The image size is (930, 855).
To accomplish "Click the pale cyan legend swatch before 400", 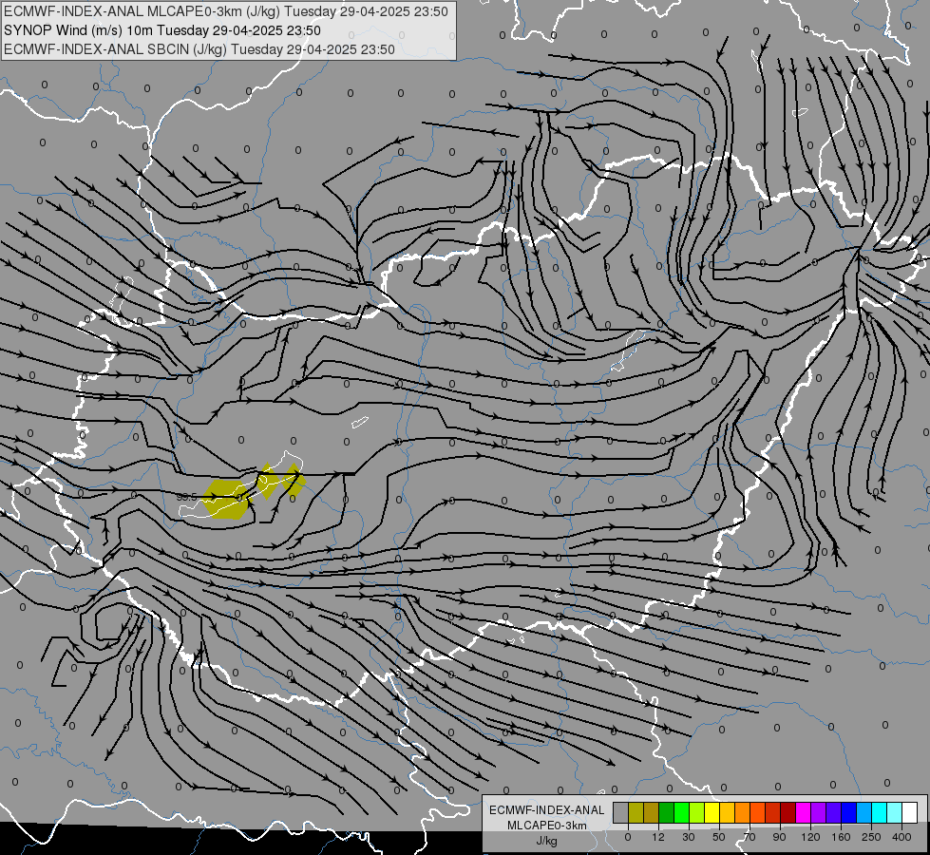I will (x=895, y=812).
